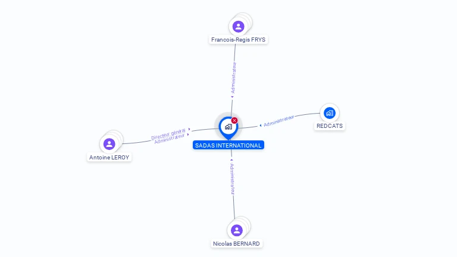This screenshot has height=257, width=457.
Task: Click the Francois-Regis FRYS person icon
Action: tap(238, 27)
